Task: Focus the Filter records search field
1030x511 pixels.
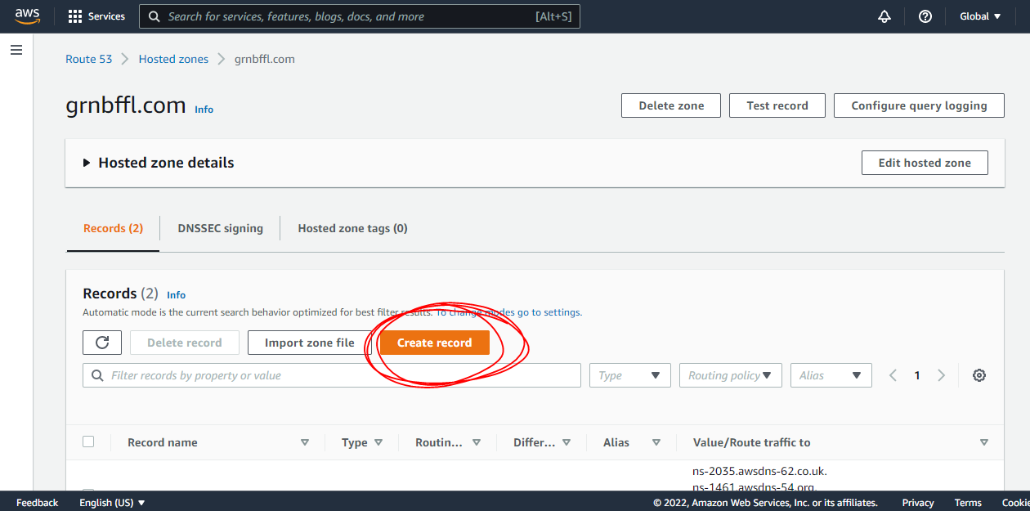Action: 332,375
